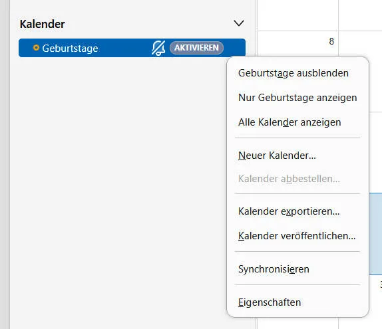Choose Kalender veröffentlichen...

pos(297,236)
